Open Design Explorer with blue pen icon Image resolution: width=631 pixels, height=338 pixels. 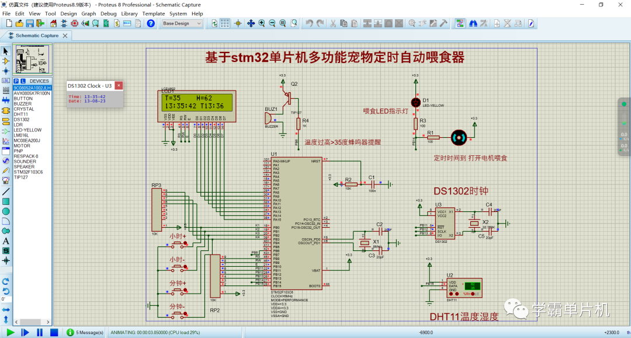point(531,23)
